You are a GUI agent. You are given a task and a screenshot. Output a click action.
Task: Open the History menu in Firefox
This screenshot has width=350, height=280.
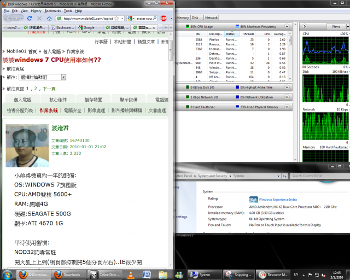[x=36, y=11]
